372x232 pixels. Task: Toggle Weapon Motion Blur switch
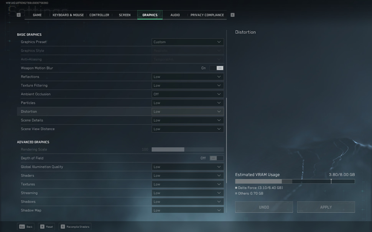[217, 68]
